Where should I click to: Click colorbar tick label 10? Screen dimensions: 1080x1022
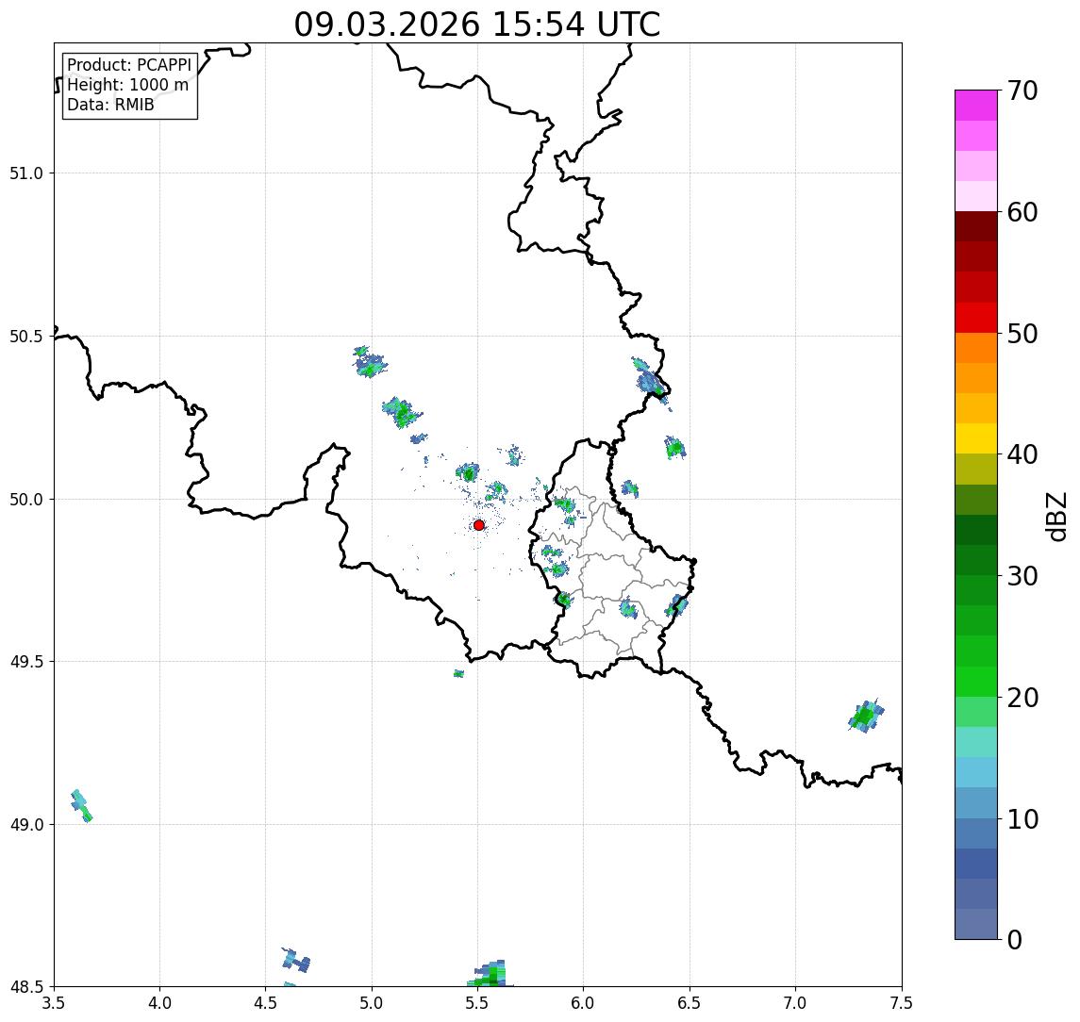pyautogui.click(x=1022, y=818)
